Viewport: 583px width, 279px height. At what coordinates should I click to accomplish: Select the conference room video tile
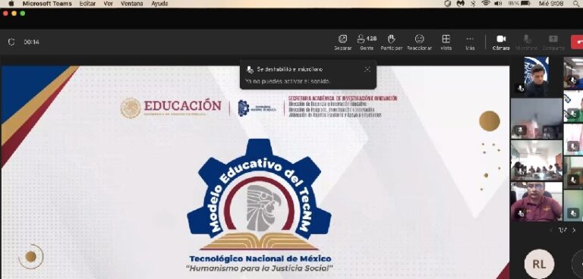[537, 160]
